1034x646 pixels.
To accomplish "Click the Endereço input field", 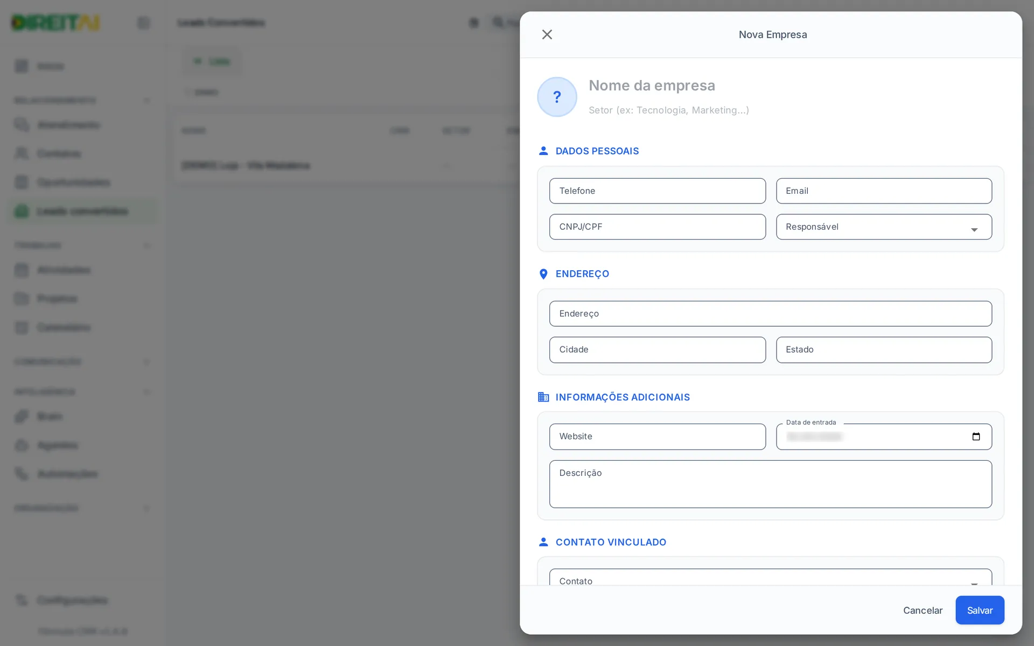I will click(x=770, y=313).
